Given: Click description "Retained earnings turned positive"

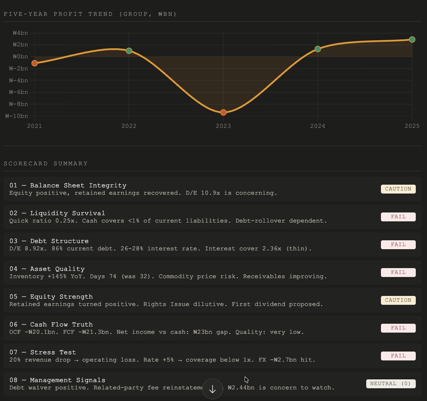Looking at the screenshot, I should 74,304.
